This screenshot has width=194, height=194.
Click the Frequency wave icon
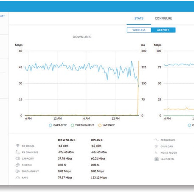tap(156, 140)
